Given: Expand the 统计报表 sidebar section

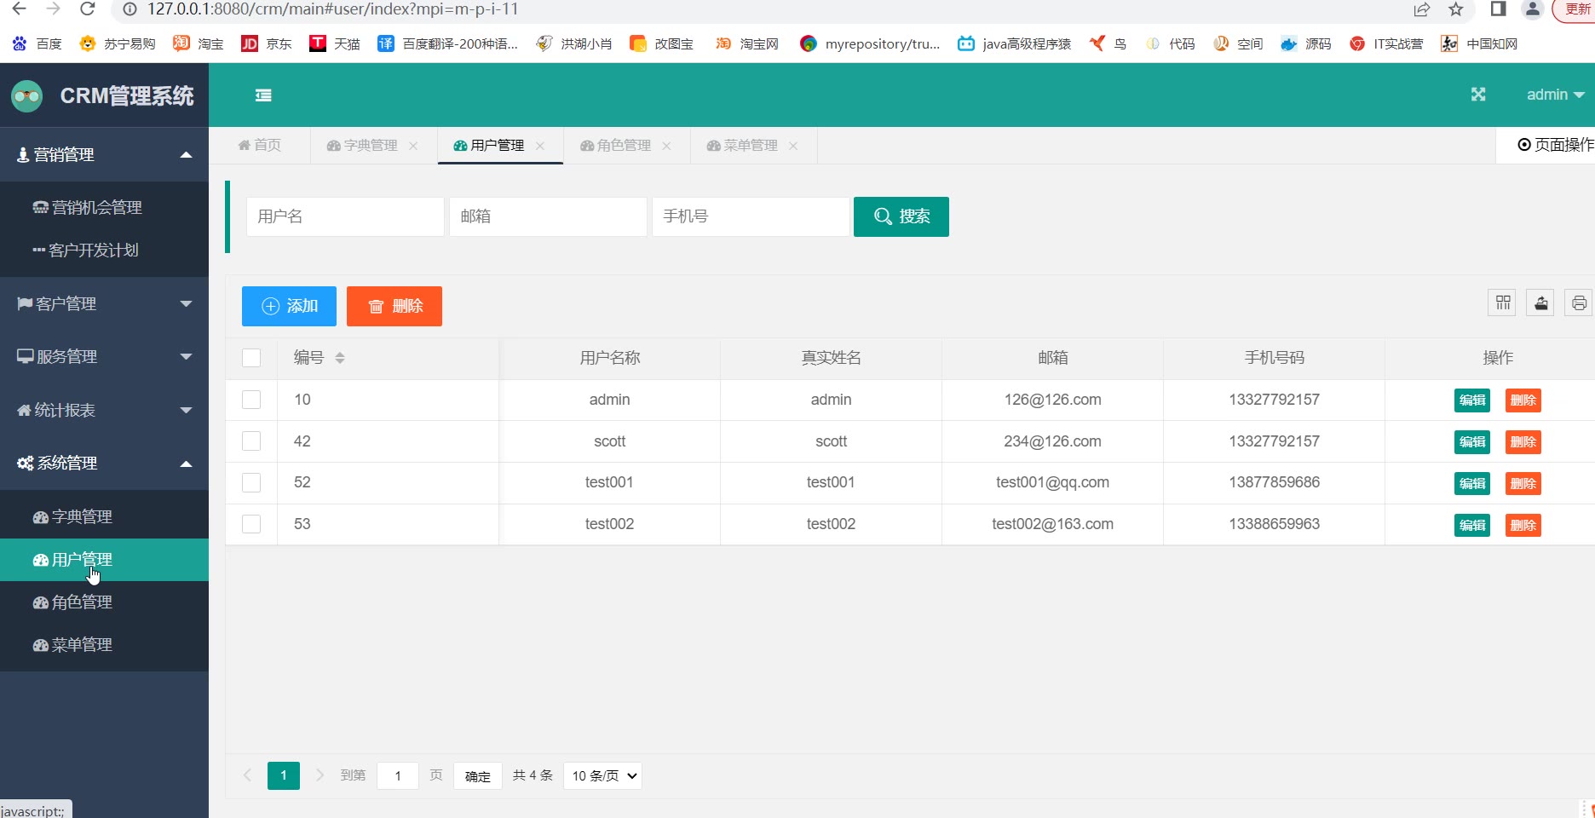Looking at the screenshot, I should point(104,411).
